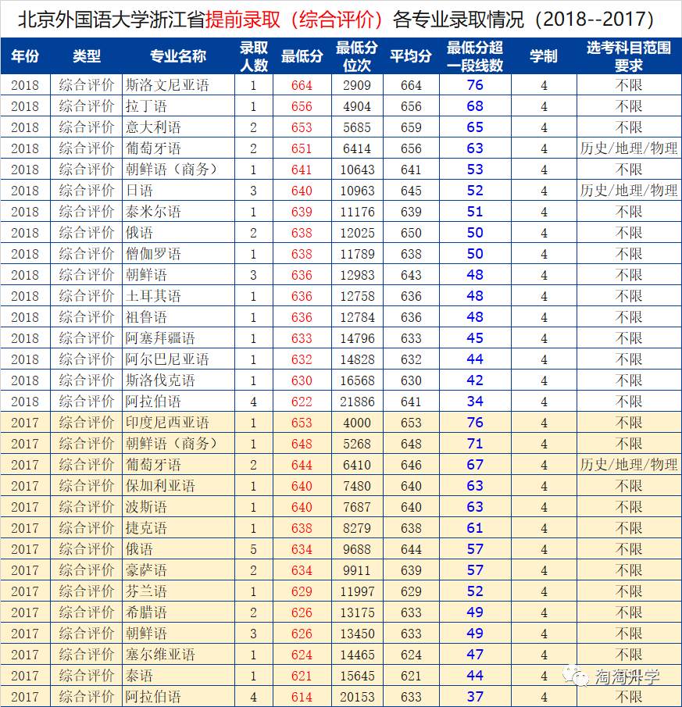The image size is (682, 707).
Task: Click 历史/地理/物理 in the 2017 葡萄牙语 row
Action: (x=629, y=465)
